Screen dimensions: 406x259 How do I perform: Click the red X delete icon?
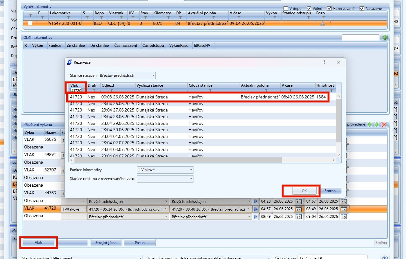click(384, 125)
